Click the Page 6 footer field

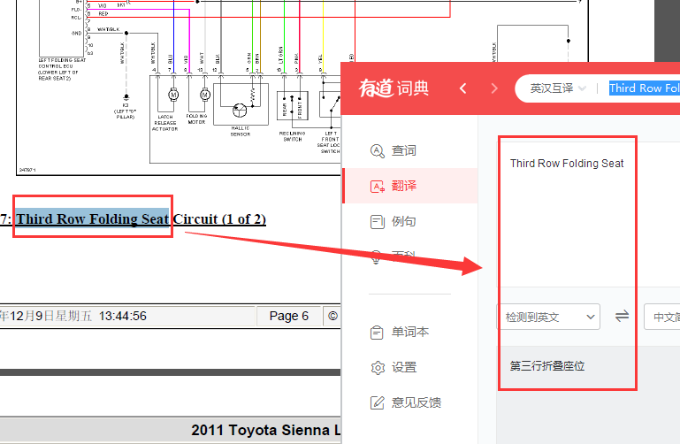point(289,316)
